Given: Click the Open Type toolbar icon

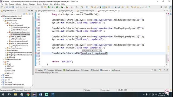Looking at the screenshot, I should [x=92, y=7].
